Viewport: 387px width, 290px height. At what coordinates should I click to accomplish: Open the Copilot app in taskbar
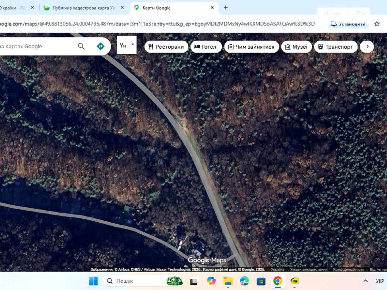tap(211, 281)
